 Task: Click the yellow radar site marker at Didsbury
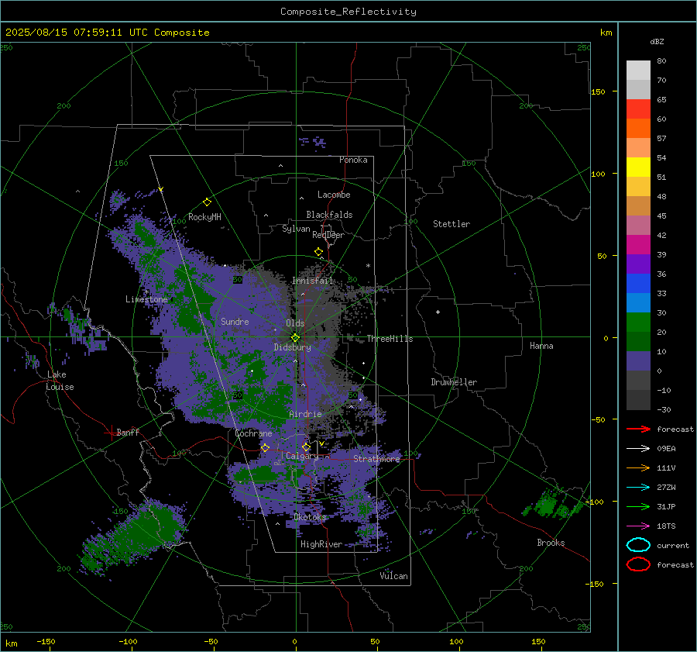(295, 338)
